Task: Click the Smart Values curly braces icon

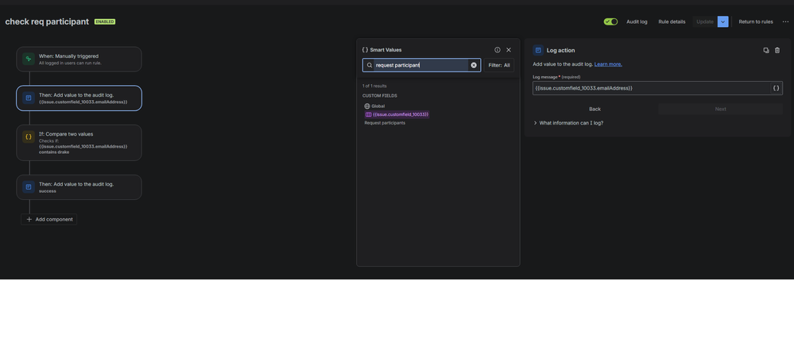Action: click(365, 50)
